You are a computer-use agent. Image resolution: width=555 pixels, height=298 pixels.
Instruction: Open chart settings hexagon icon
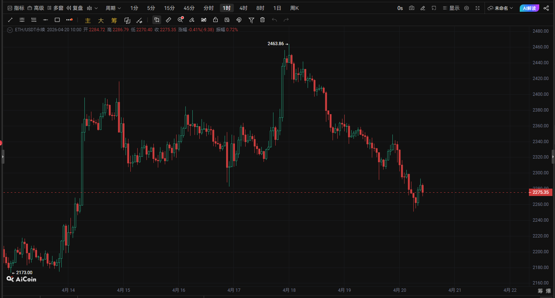[467, 8]
